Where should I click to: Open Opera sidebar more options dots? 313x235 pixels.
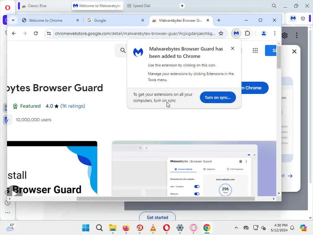tap(8, 213)
